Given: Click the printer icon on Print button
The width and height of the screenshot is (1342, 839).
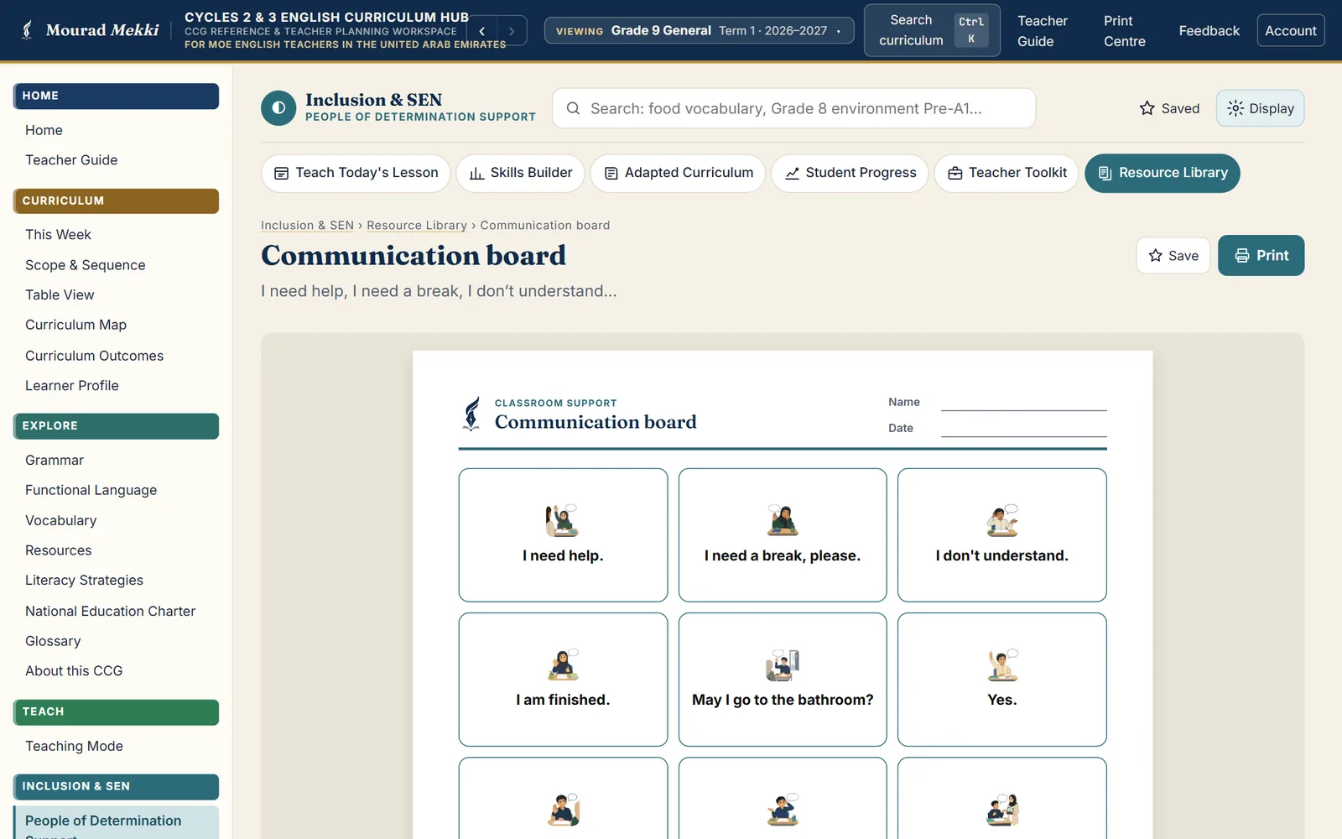Looking at the screenshot, I should pos(1242,256).
